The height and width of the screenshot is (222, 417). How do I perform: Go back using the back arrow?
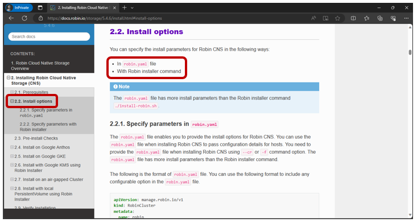pos(11,18)
